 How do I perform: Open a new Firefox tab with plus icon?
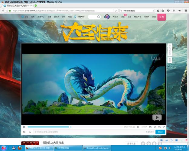pos(36,5)
